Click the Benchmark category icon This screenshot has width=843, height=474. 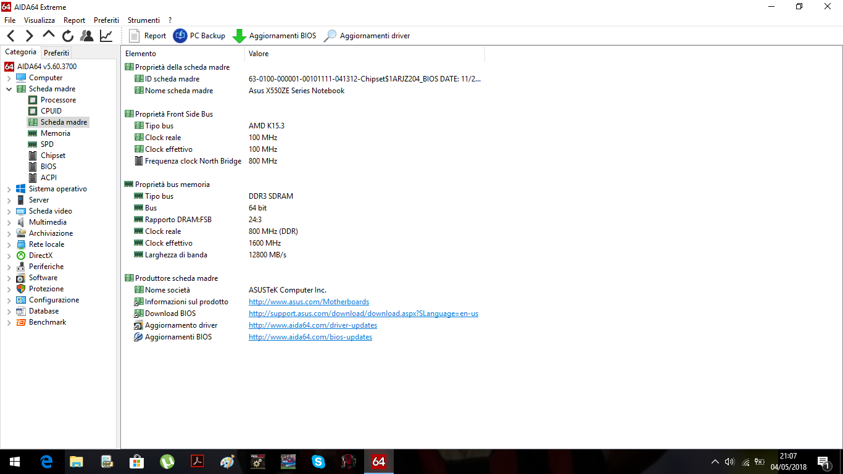[x=21, y=322]
